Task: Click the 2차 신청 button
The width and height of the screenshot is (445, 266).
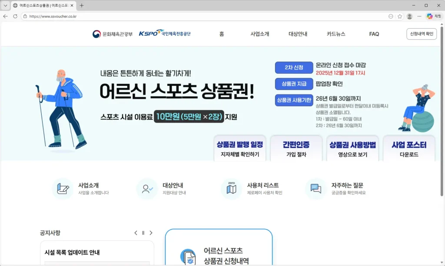Action: point(294,67)
